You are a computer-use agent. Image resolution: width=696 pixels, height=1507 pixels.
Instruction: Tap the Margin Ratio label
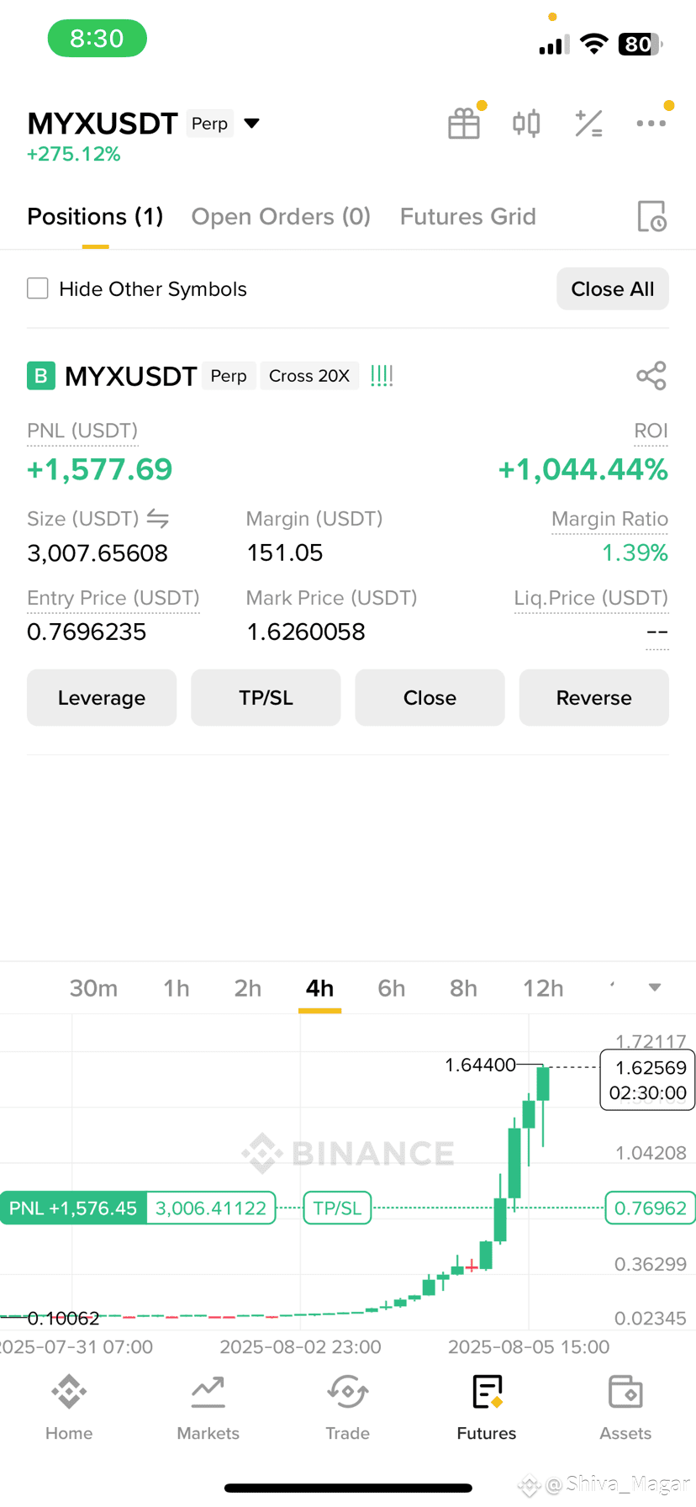[x=609, y=519]
